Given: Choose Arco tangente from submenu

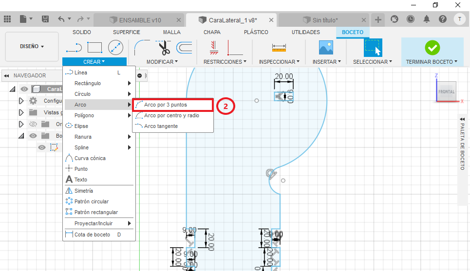Looking at the screenshot, I should coord(172,126).
